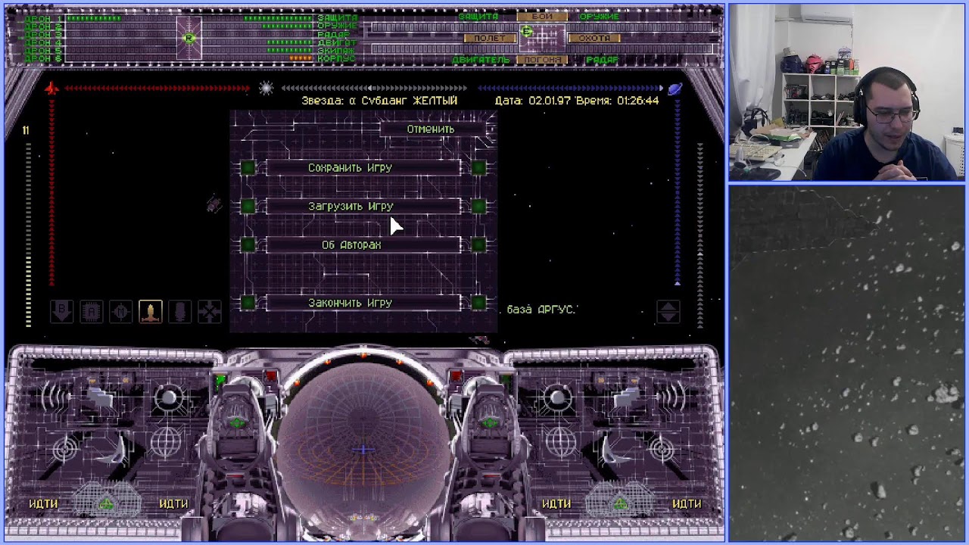Screen dimensions: 969x545
Task: Select the chip A icon
Action: tap(92, 311)
